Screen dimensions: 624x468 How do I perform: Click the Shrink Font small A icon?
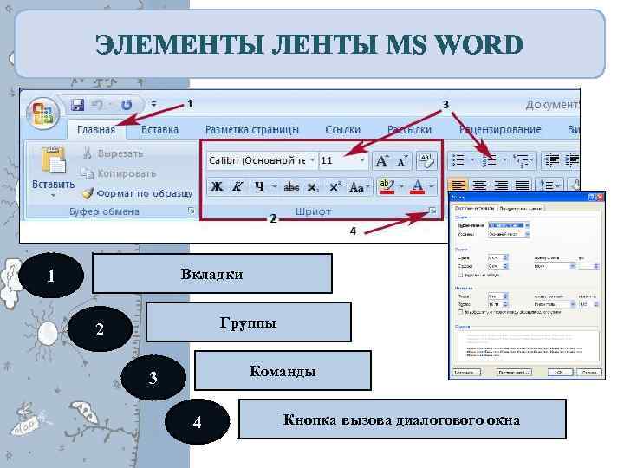tap(402, 161)
